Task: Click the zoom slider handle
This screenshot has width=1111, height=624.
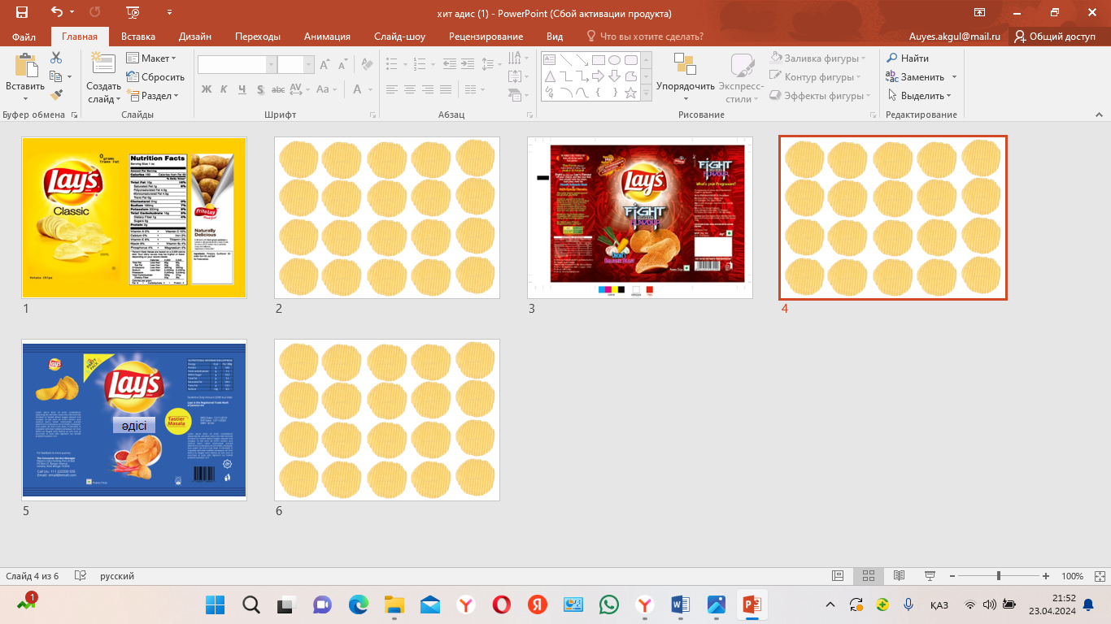Action: point(999,576)
